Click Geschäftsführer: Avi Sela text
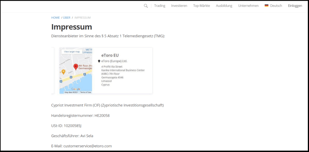This screenshot has width=309, height=152. [72, 136]
